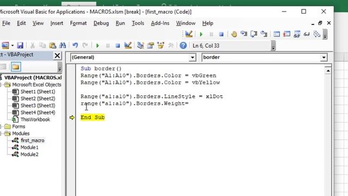Open Standard toolbar options overflow arrow

click(273, 46)
